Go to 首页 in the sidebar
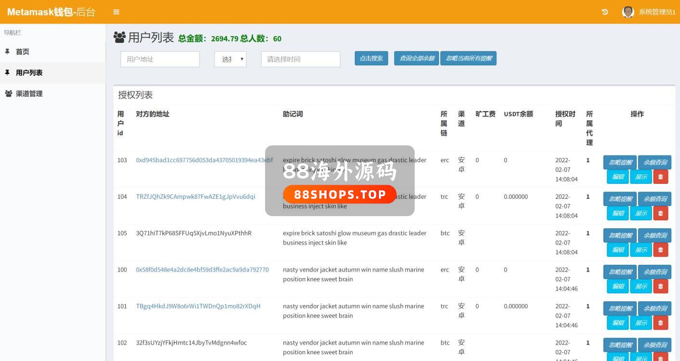This screenshot has height=361, width=680. point(22,52)
